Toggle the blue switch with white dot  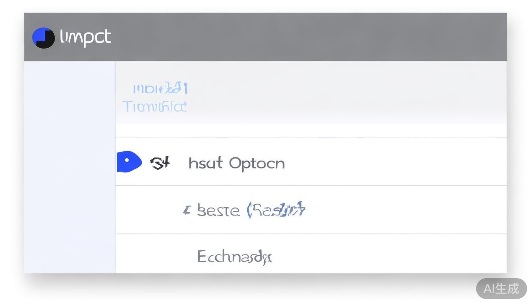(129, 162)
